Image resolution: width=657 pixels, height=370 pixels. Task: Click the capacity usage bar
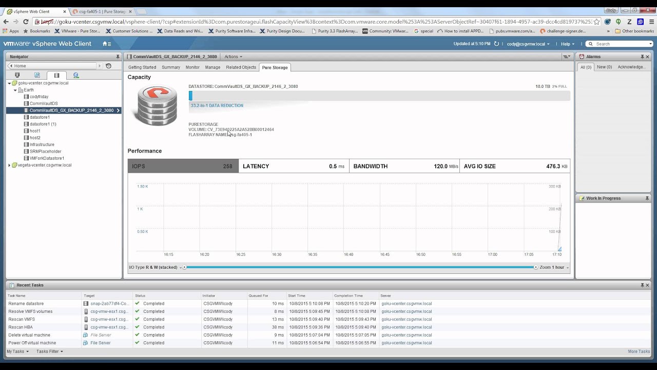pyautogui.click(x=379, y=96)
